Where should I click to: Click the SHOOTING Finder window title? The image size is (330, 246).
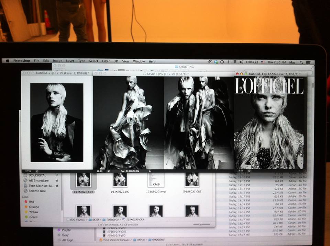pos(184,67)
